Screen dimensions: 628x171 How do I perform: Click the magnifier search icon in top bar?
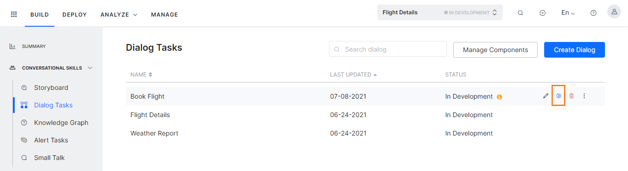tap(520, 13)
